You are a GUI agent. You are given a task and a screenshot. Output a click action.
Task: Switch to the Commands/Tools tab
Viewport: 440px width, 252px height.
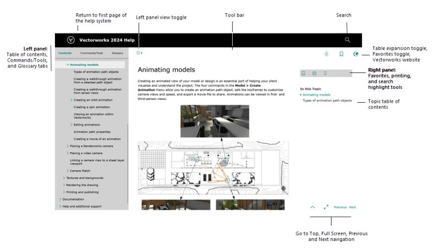click(91, 53)
